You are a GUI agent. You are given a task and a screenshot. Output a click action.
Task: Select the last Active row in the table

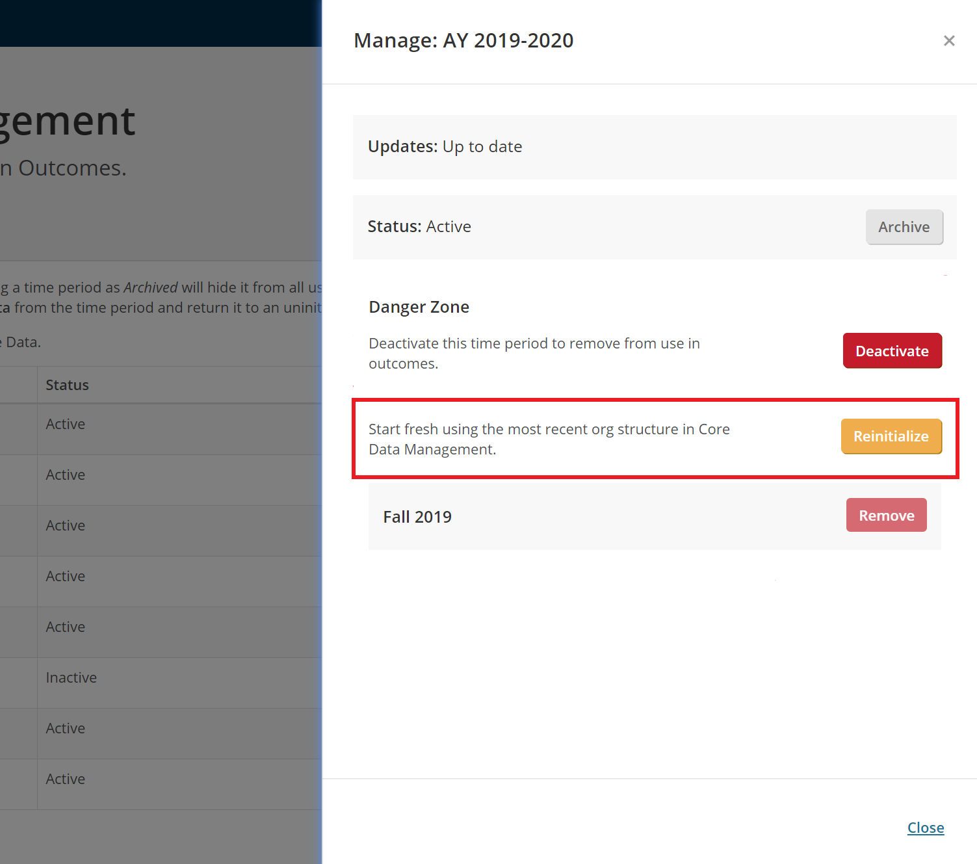[65, 779]
